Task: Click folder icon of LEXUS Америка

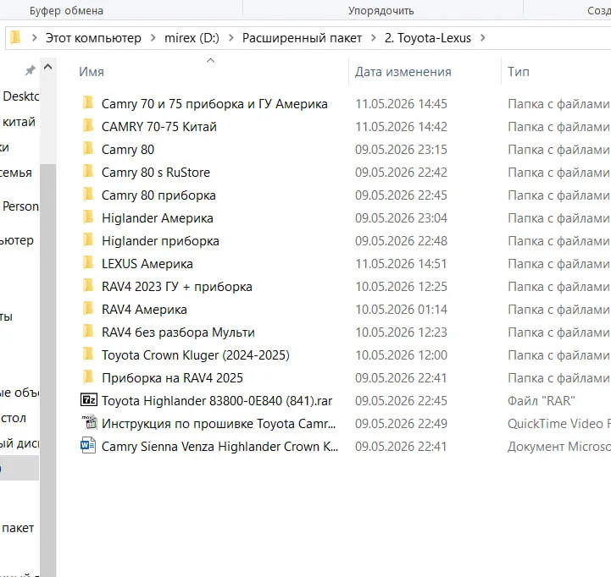Action: [88, 263]
